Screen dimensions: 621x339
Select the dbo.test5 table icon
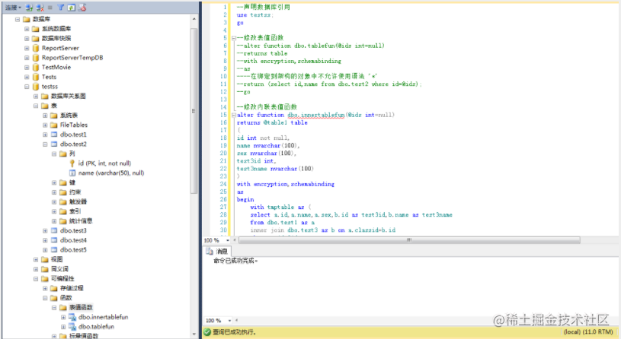54,250
